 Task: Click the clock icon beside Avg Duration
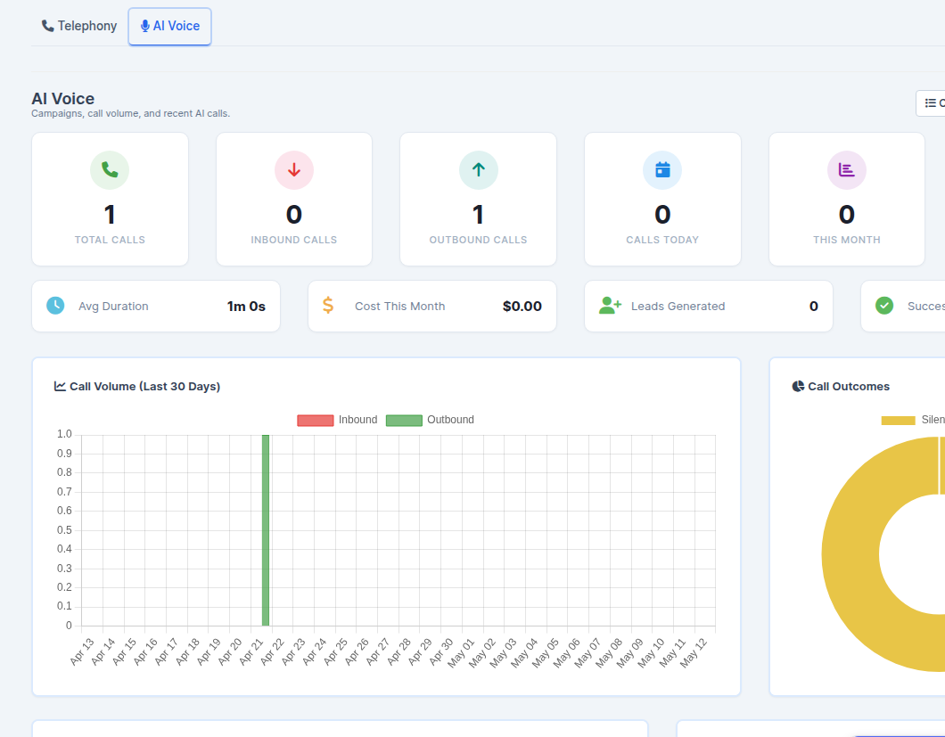click(x=55, y=306)
